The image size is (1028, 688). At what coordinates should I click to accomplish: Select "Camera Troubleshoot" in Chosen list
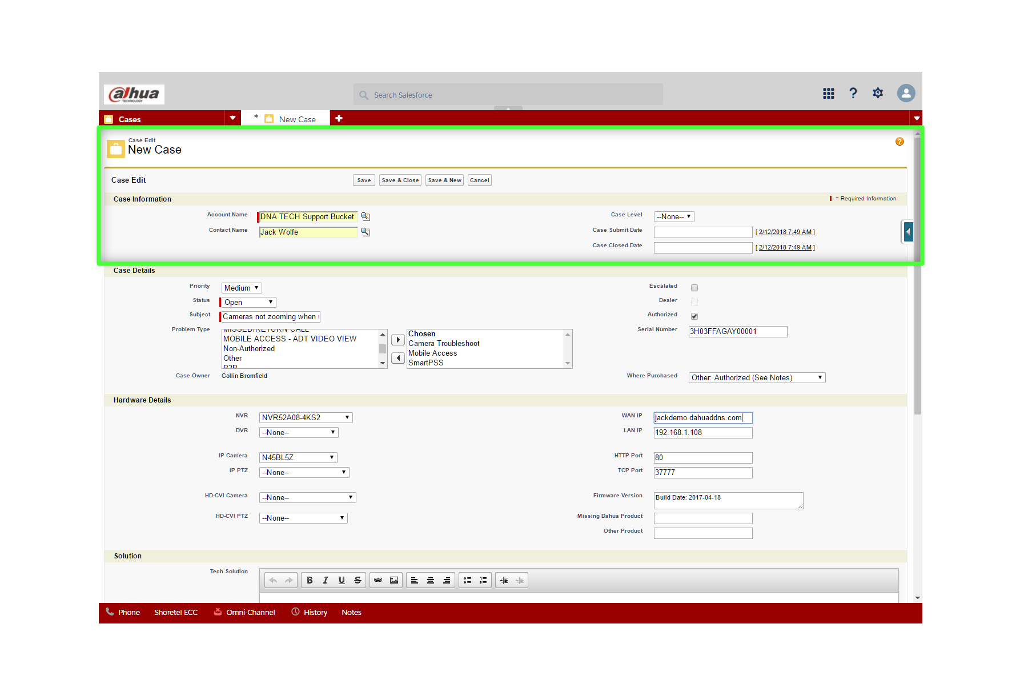(x=444, y=343)
